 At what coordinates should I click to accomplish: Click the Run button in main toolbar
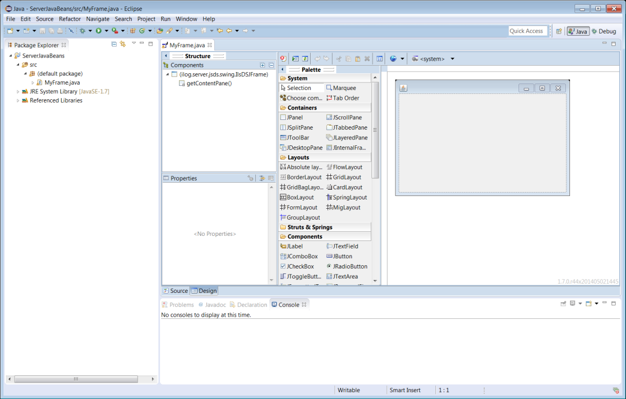coord(99,31)
